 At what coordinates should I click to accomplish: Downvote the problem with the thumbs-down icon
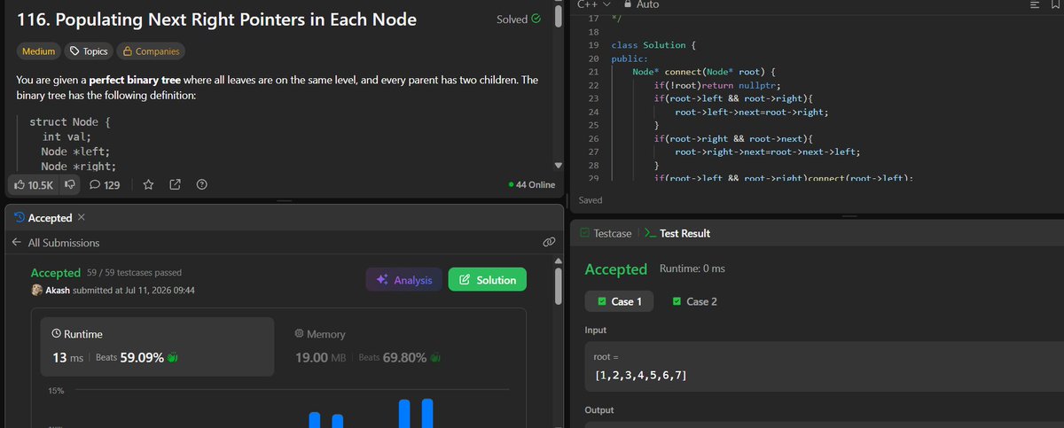(71, 185)
